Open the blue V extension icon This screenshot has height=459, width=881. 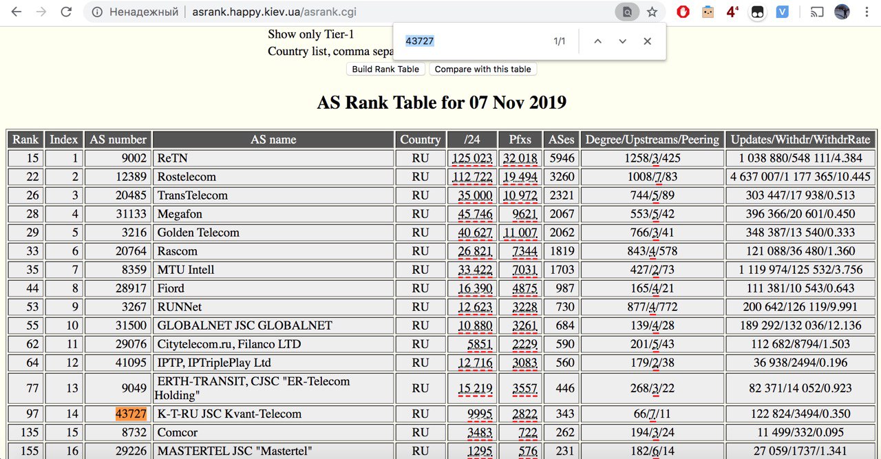tap(782, 12)
